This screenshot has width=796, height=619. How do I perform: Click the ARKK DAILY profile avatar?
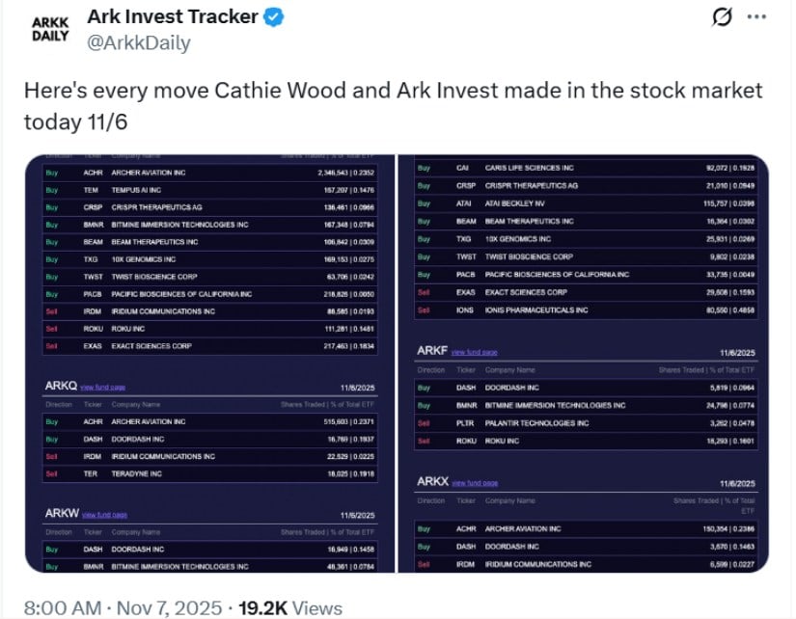(48, 27)
